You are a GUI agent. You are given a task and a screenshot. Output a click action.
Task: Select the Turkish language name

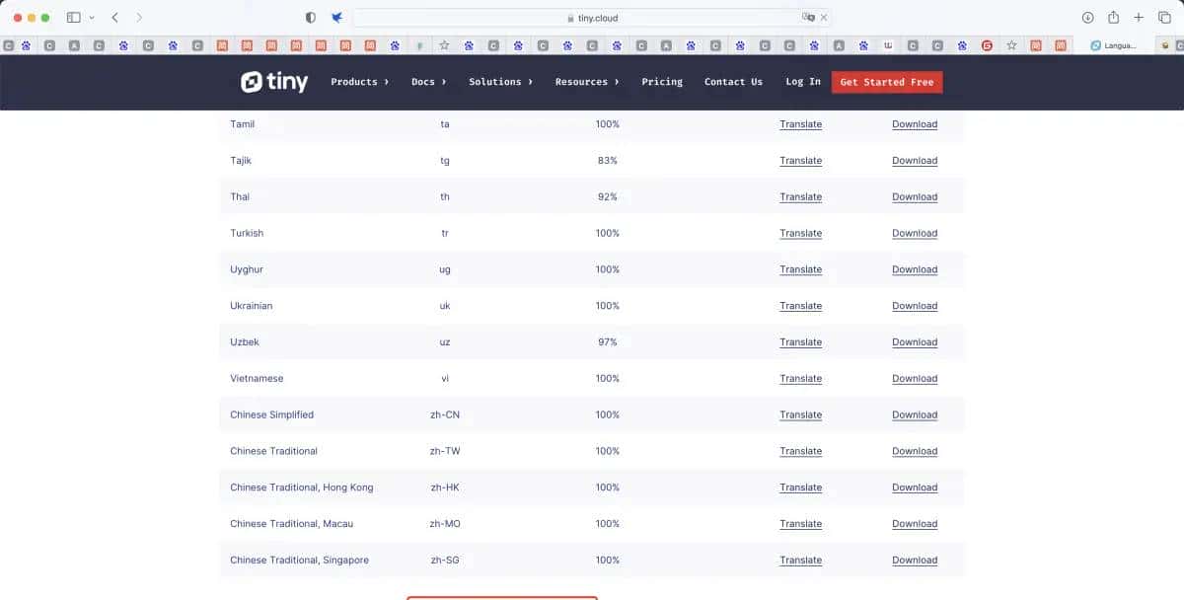[x=247, y=233]
